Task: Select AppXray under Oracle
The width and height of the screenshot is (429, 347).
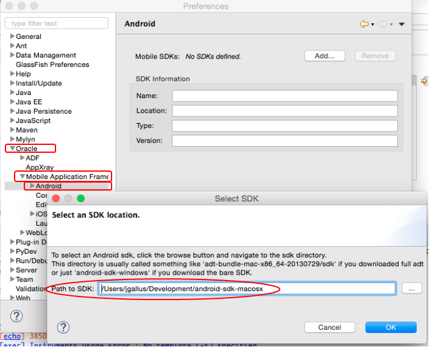Action: (40, 167)
